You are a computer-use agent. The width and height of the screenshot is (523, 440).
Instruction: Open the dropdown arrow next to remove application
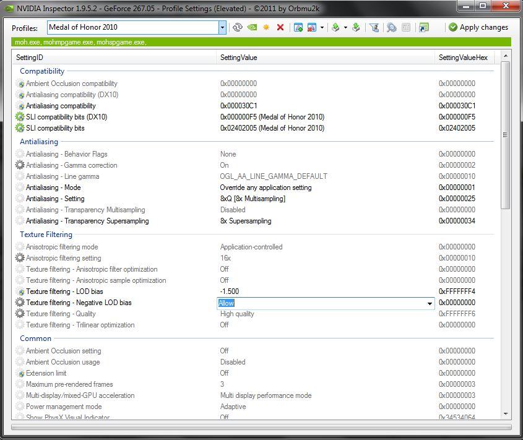[322, 27]
